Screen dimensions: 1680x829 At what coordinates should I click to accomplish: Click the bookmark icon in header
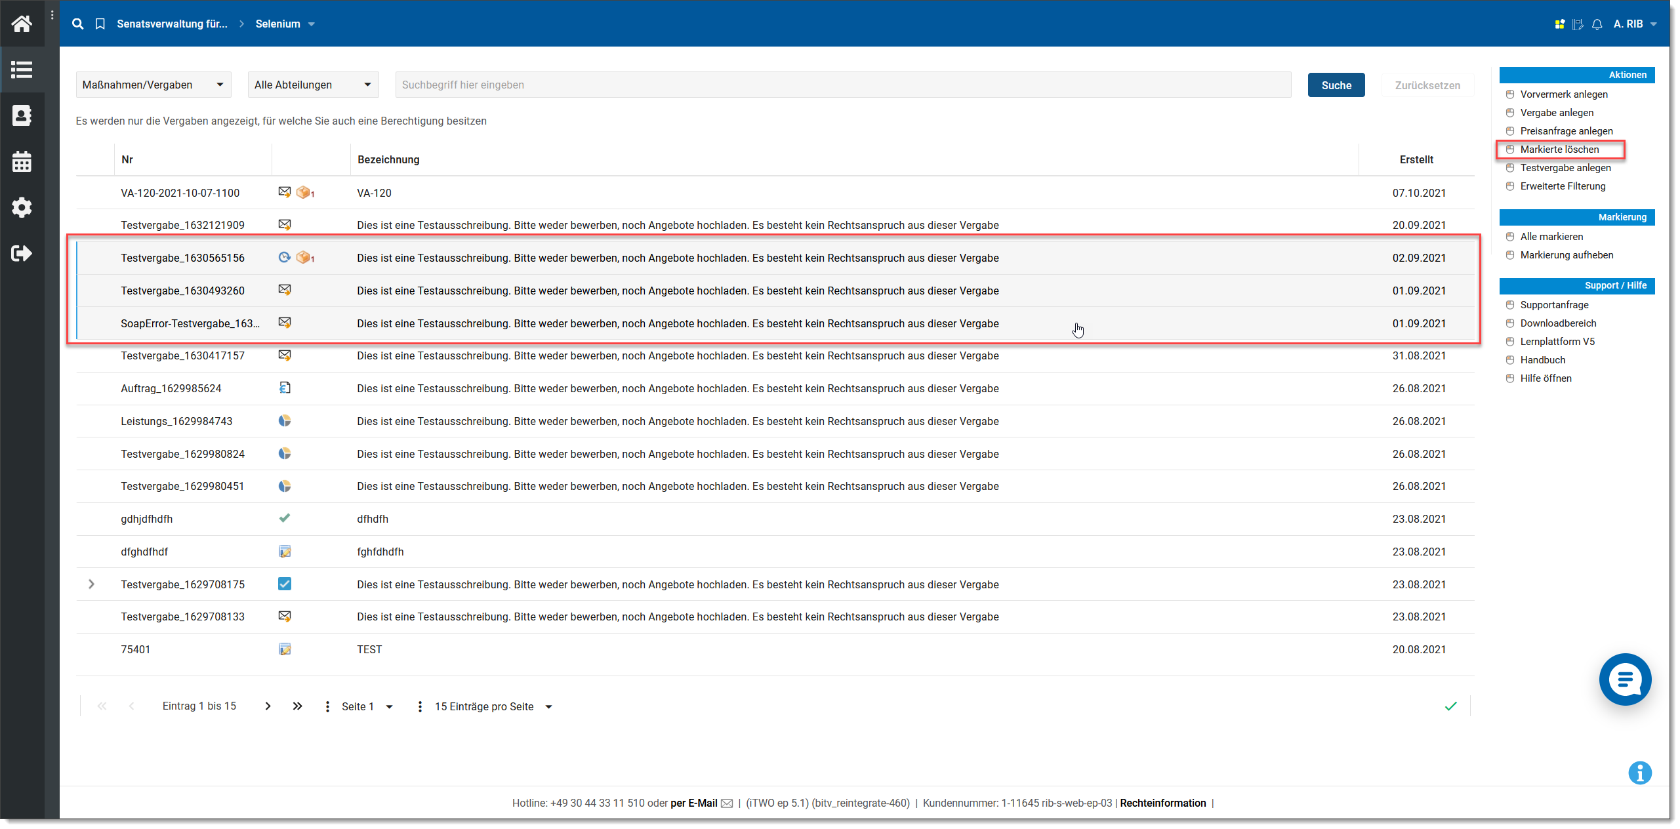click(x=100, y=24)
